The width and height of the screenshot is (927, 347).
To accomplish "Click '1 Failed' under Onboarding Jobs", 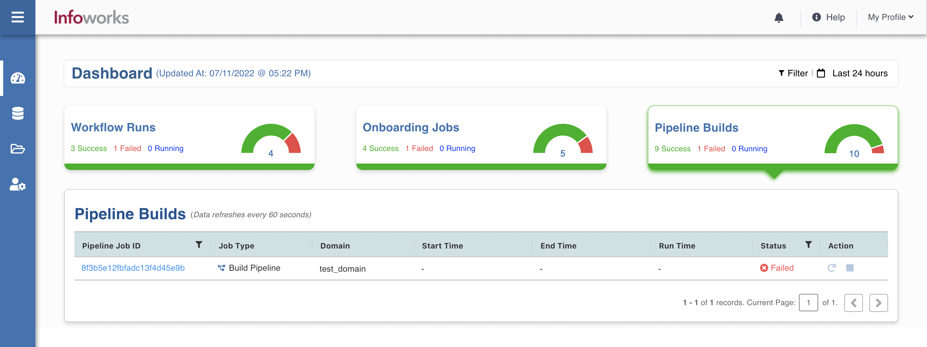I will 419,148.
